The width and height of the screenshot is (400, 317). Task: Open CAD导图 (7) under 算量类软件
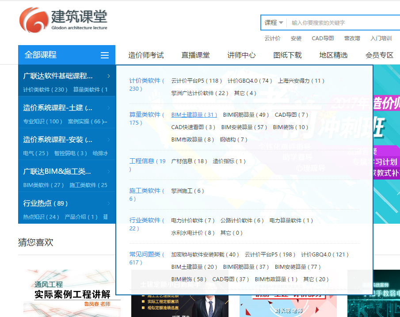291,115
